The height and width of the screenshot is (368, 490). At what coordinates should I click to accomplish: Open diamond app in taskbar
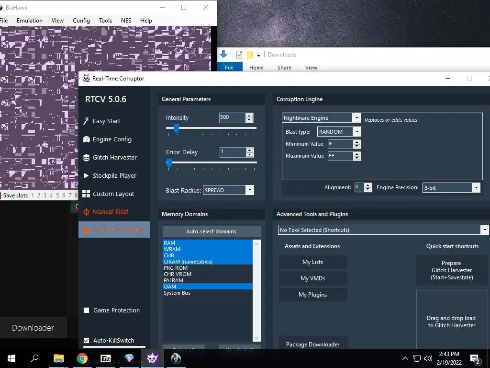coord(129,358)
